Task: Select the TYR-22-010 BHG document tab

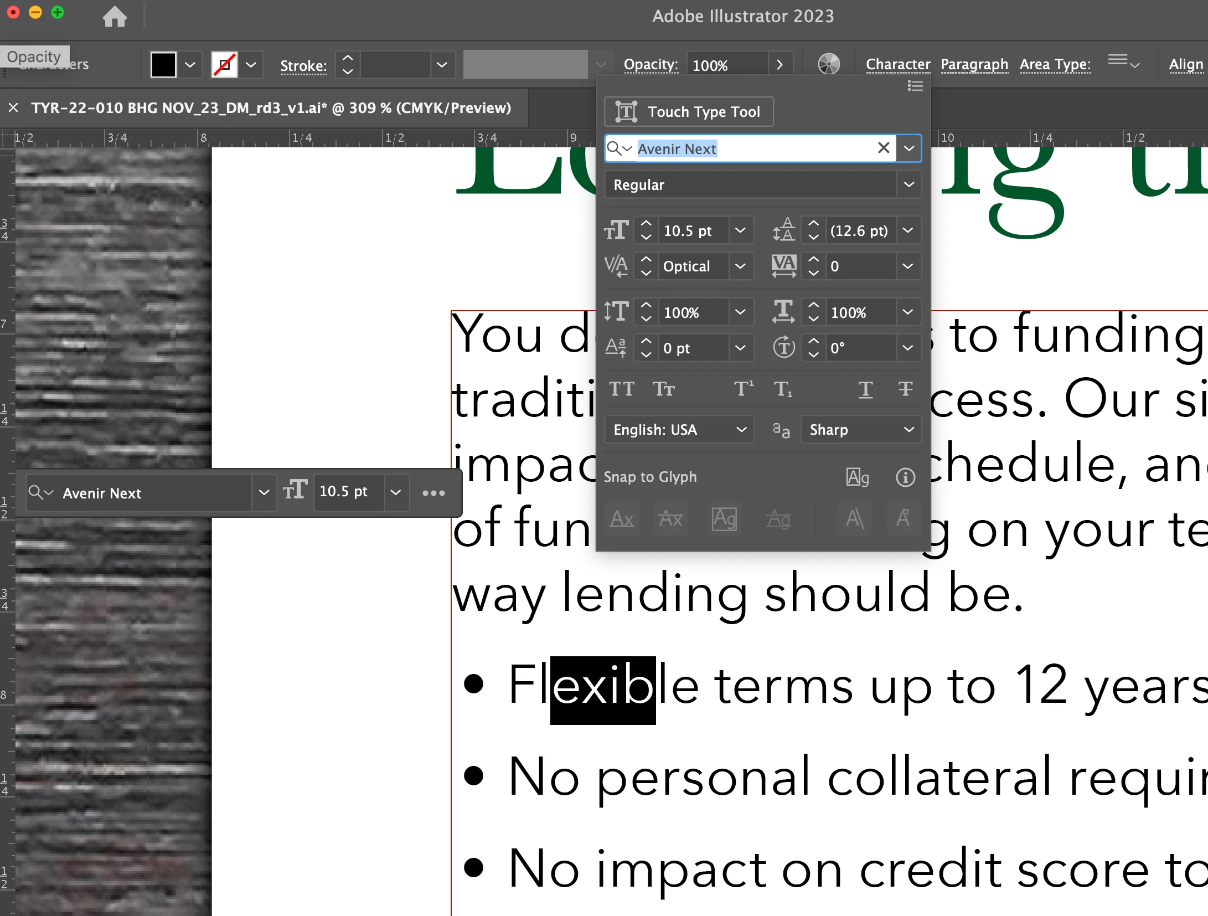Action: click(x=271, y=107)
